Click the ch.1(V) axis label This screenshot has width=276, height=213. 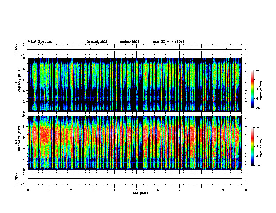(x=17, y=49)
